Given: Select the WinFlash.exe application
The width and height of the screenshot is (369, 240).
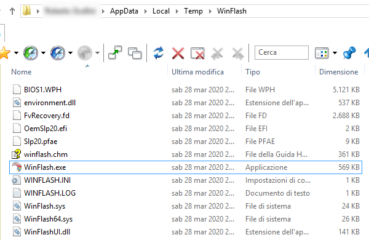Looking at the screenshot, I should click(x=186, y=167).
